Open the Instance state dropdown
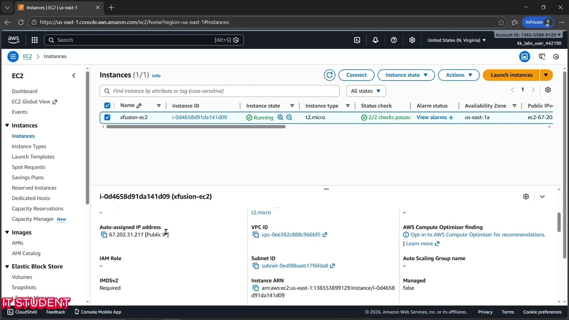Image resolution: width=569 pixels, height=320 pixels. pos(406,75)
